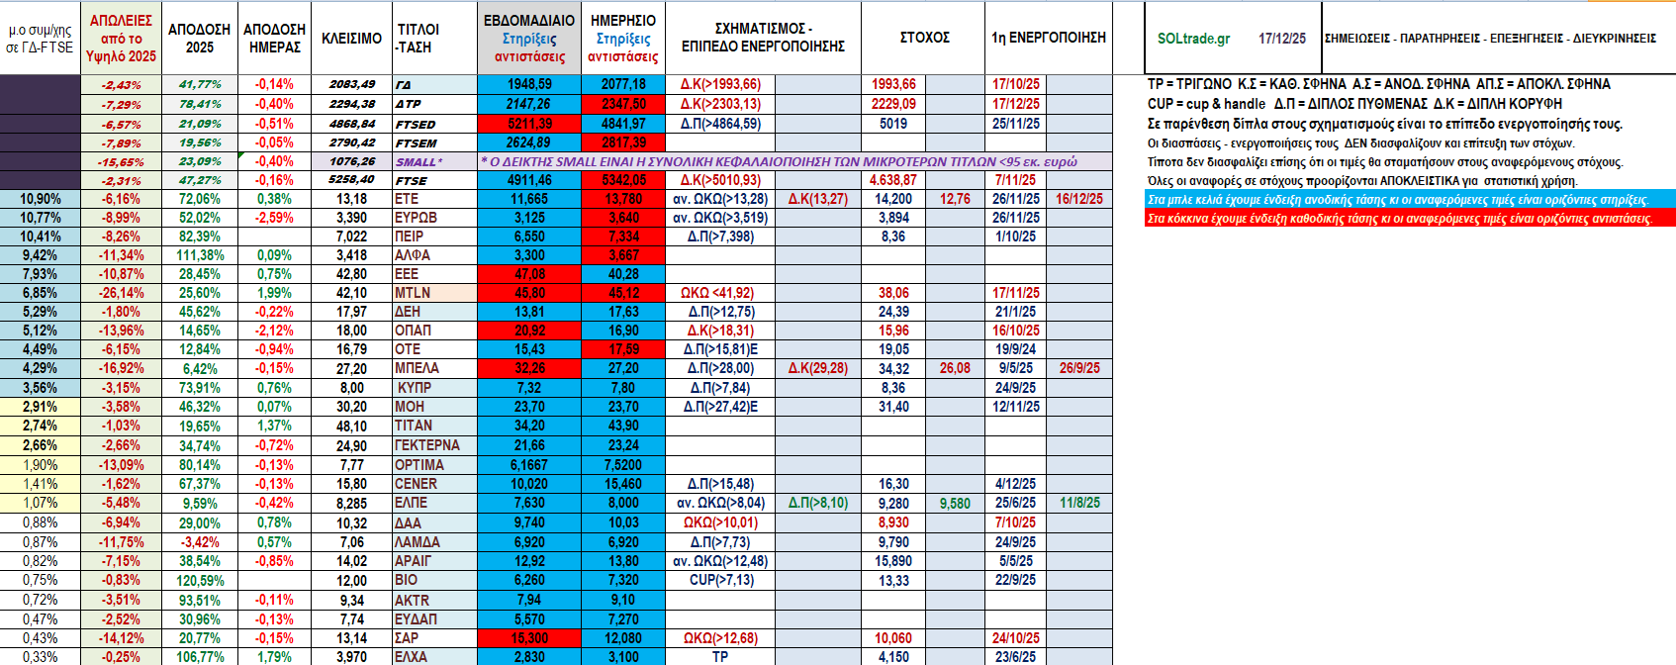The height and width of the screenshot is (665, 1676).
Task: Select the ΑΠΩΛΕΙΕΣ από το Υψηλό 2025 header
Action: pos(121,39)
